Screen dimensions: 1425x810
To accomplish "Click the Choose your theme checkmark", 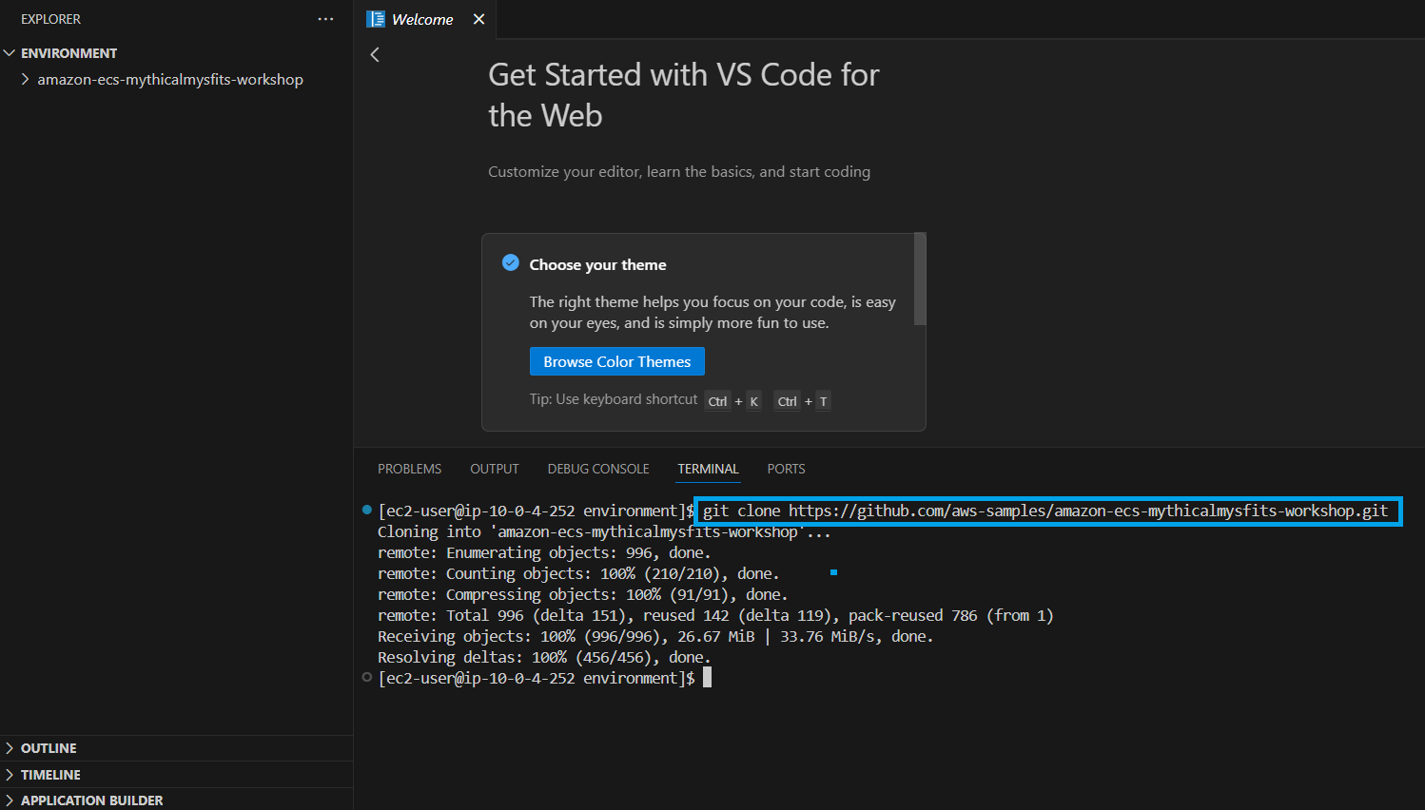I will 511,262.
